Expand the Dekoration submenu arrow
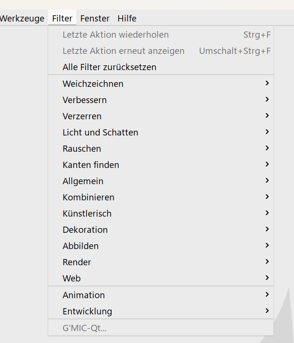The height and width of the screenshot is (343, 294). (267, 229)
